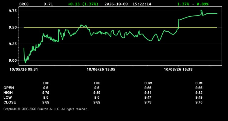Click the EOW column header
228x121 pixels.
click(148, 83)
